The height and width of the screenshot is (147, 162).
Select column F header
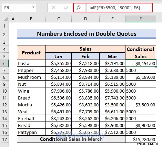(x=141, y=19)
